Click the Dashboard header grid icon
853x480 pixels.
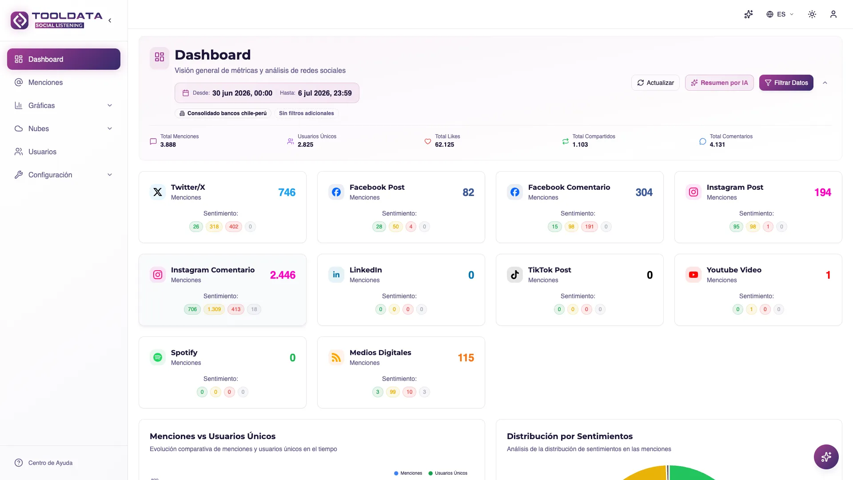[159, 57]
